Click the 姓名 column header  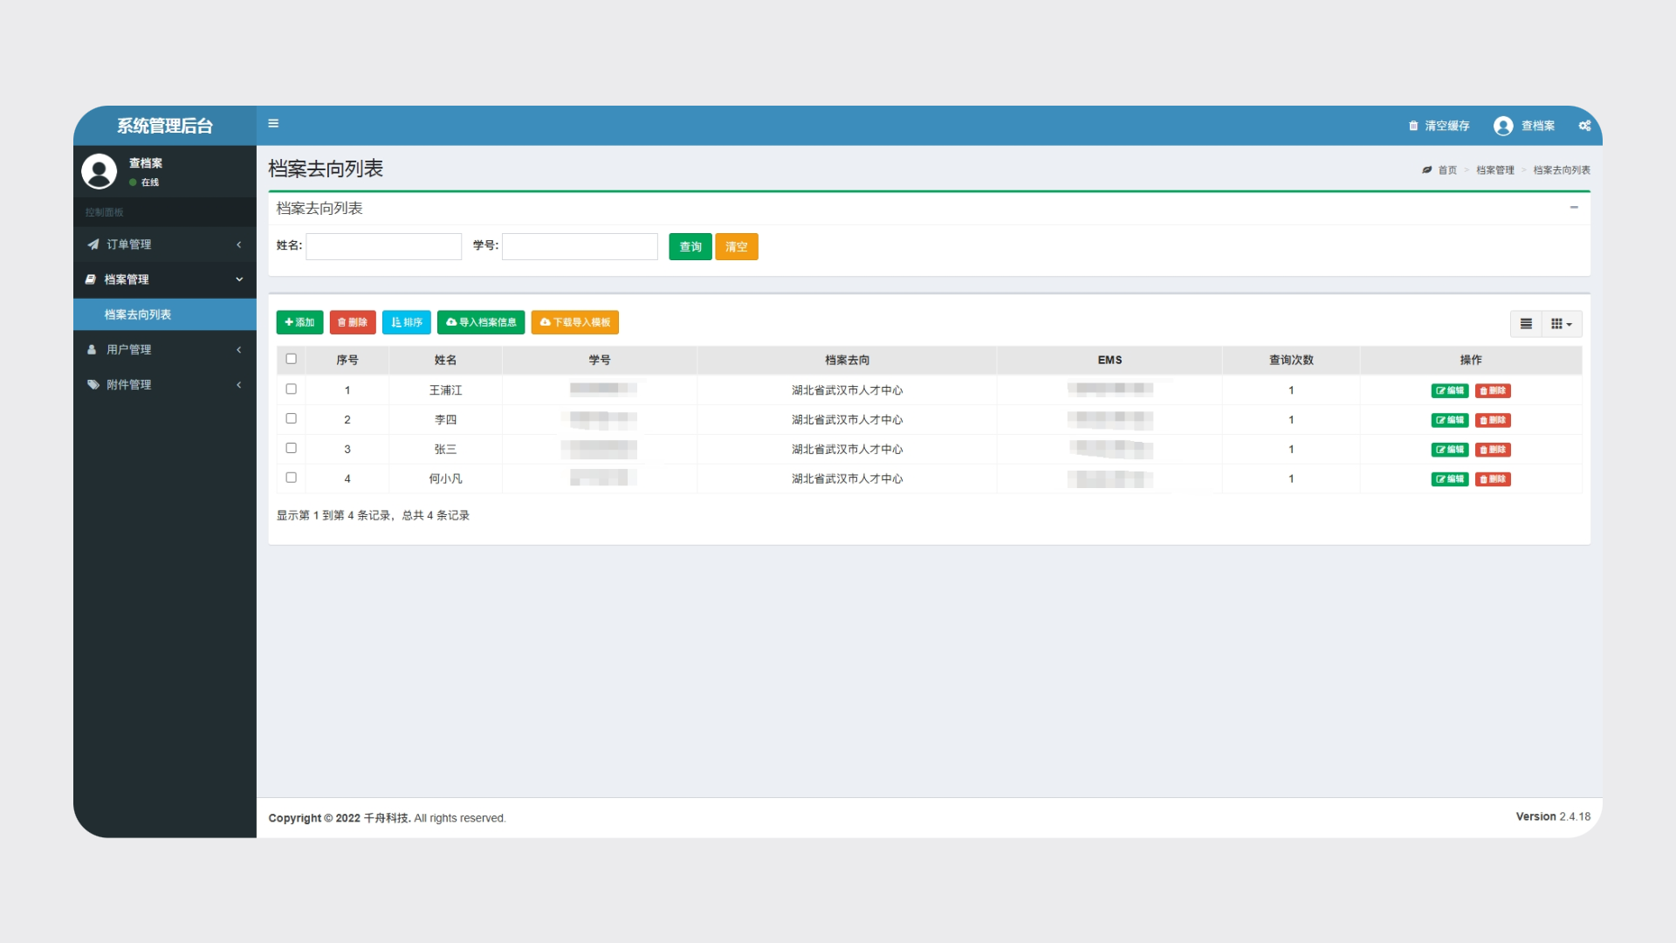tap(445, 360)
